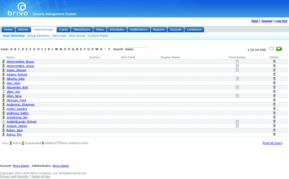Viewport: 289px width, 179px height.
Task: Click the Help link
Action: (255, 21)
